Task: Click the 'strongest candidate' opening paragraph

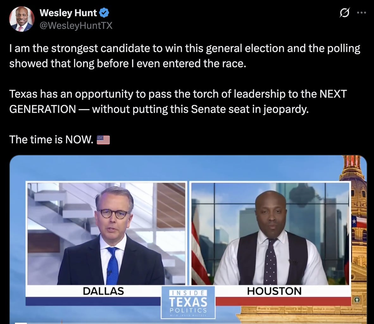Action: click(x=184, y=56)
